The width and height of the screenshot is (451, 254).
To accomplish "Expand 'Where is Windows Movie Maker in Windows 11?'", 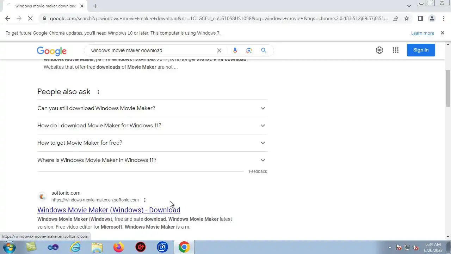I will tap(152, 160).
